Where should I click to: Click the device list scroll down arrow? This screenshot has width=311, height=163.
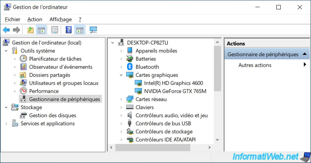[x=218, y=140]
